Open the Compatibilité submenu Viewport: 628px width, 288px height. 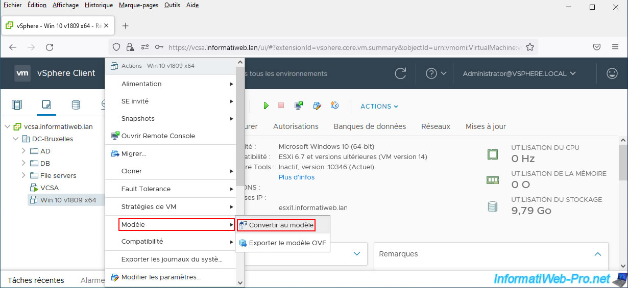point(171,241)
